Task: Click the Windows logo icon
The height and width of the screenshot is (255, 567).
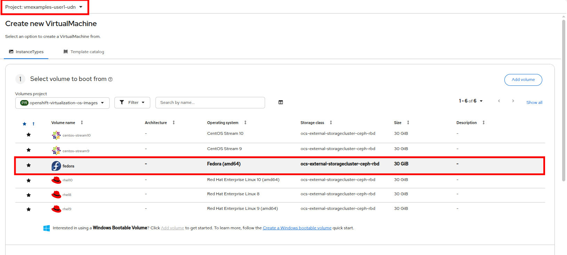Action: pyautogui.click(x=47, y=228)
